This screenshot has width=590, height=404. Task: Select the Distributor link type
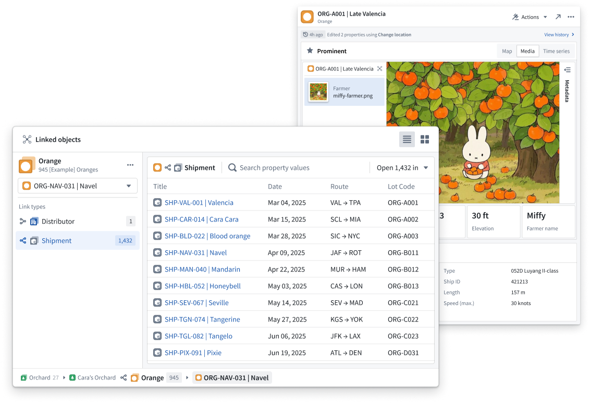(78, 222)
